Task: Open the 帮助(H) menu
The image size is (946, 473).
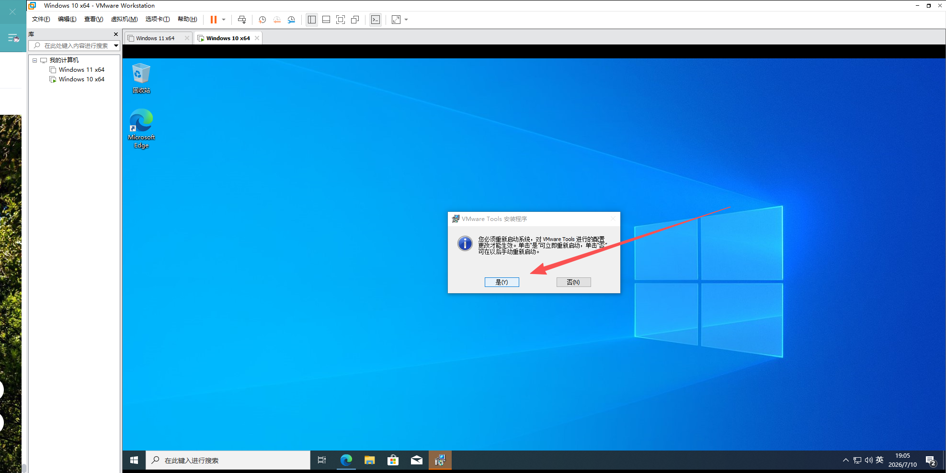Action: 187,19
